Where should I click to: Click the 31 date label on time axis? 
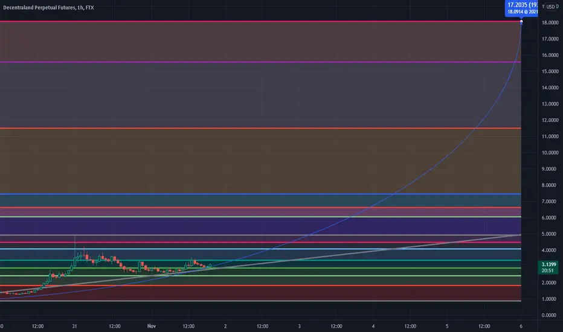pos(74,326)
